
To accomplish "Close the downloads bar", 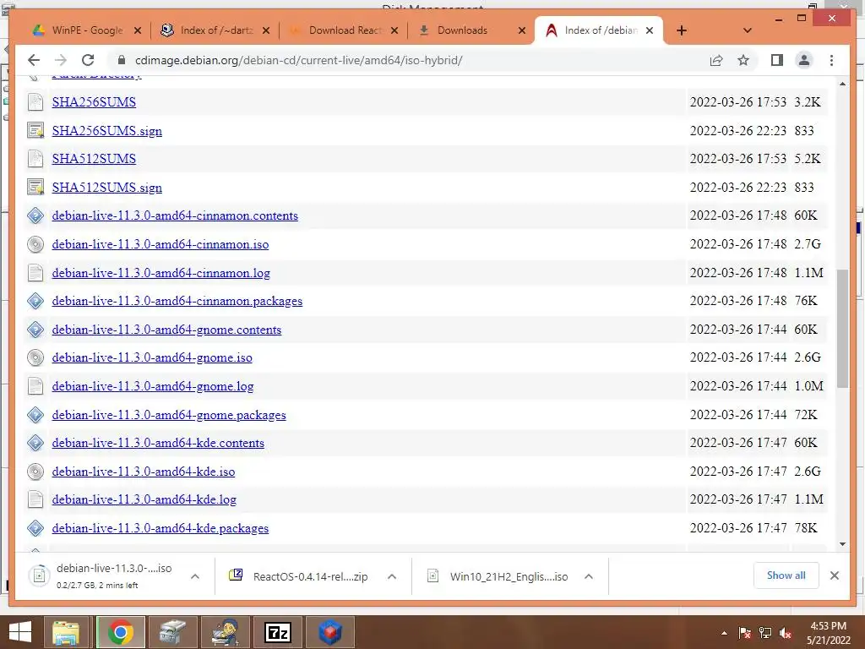I will click(x=834, y=575).
